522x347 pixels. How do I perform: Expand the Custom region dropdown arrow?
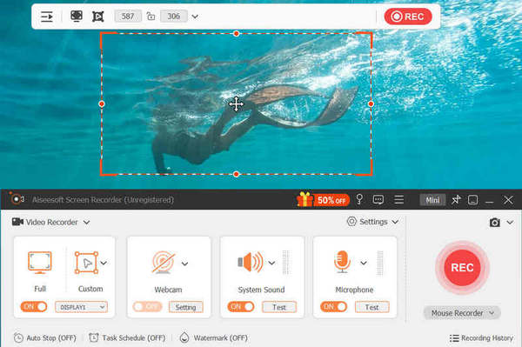[104, 263]
